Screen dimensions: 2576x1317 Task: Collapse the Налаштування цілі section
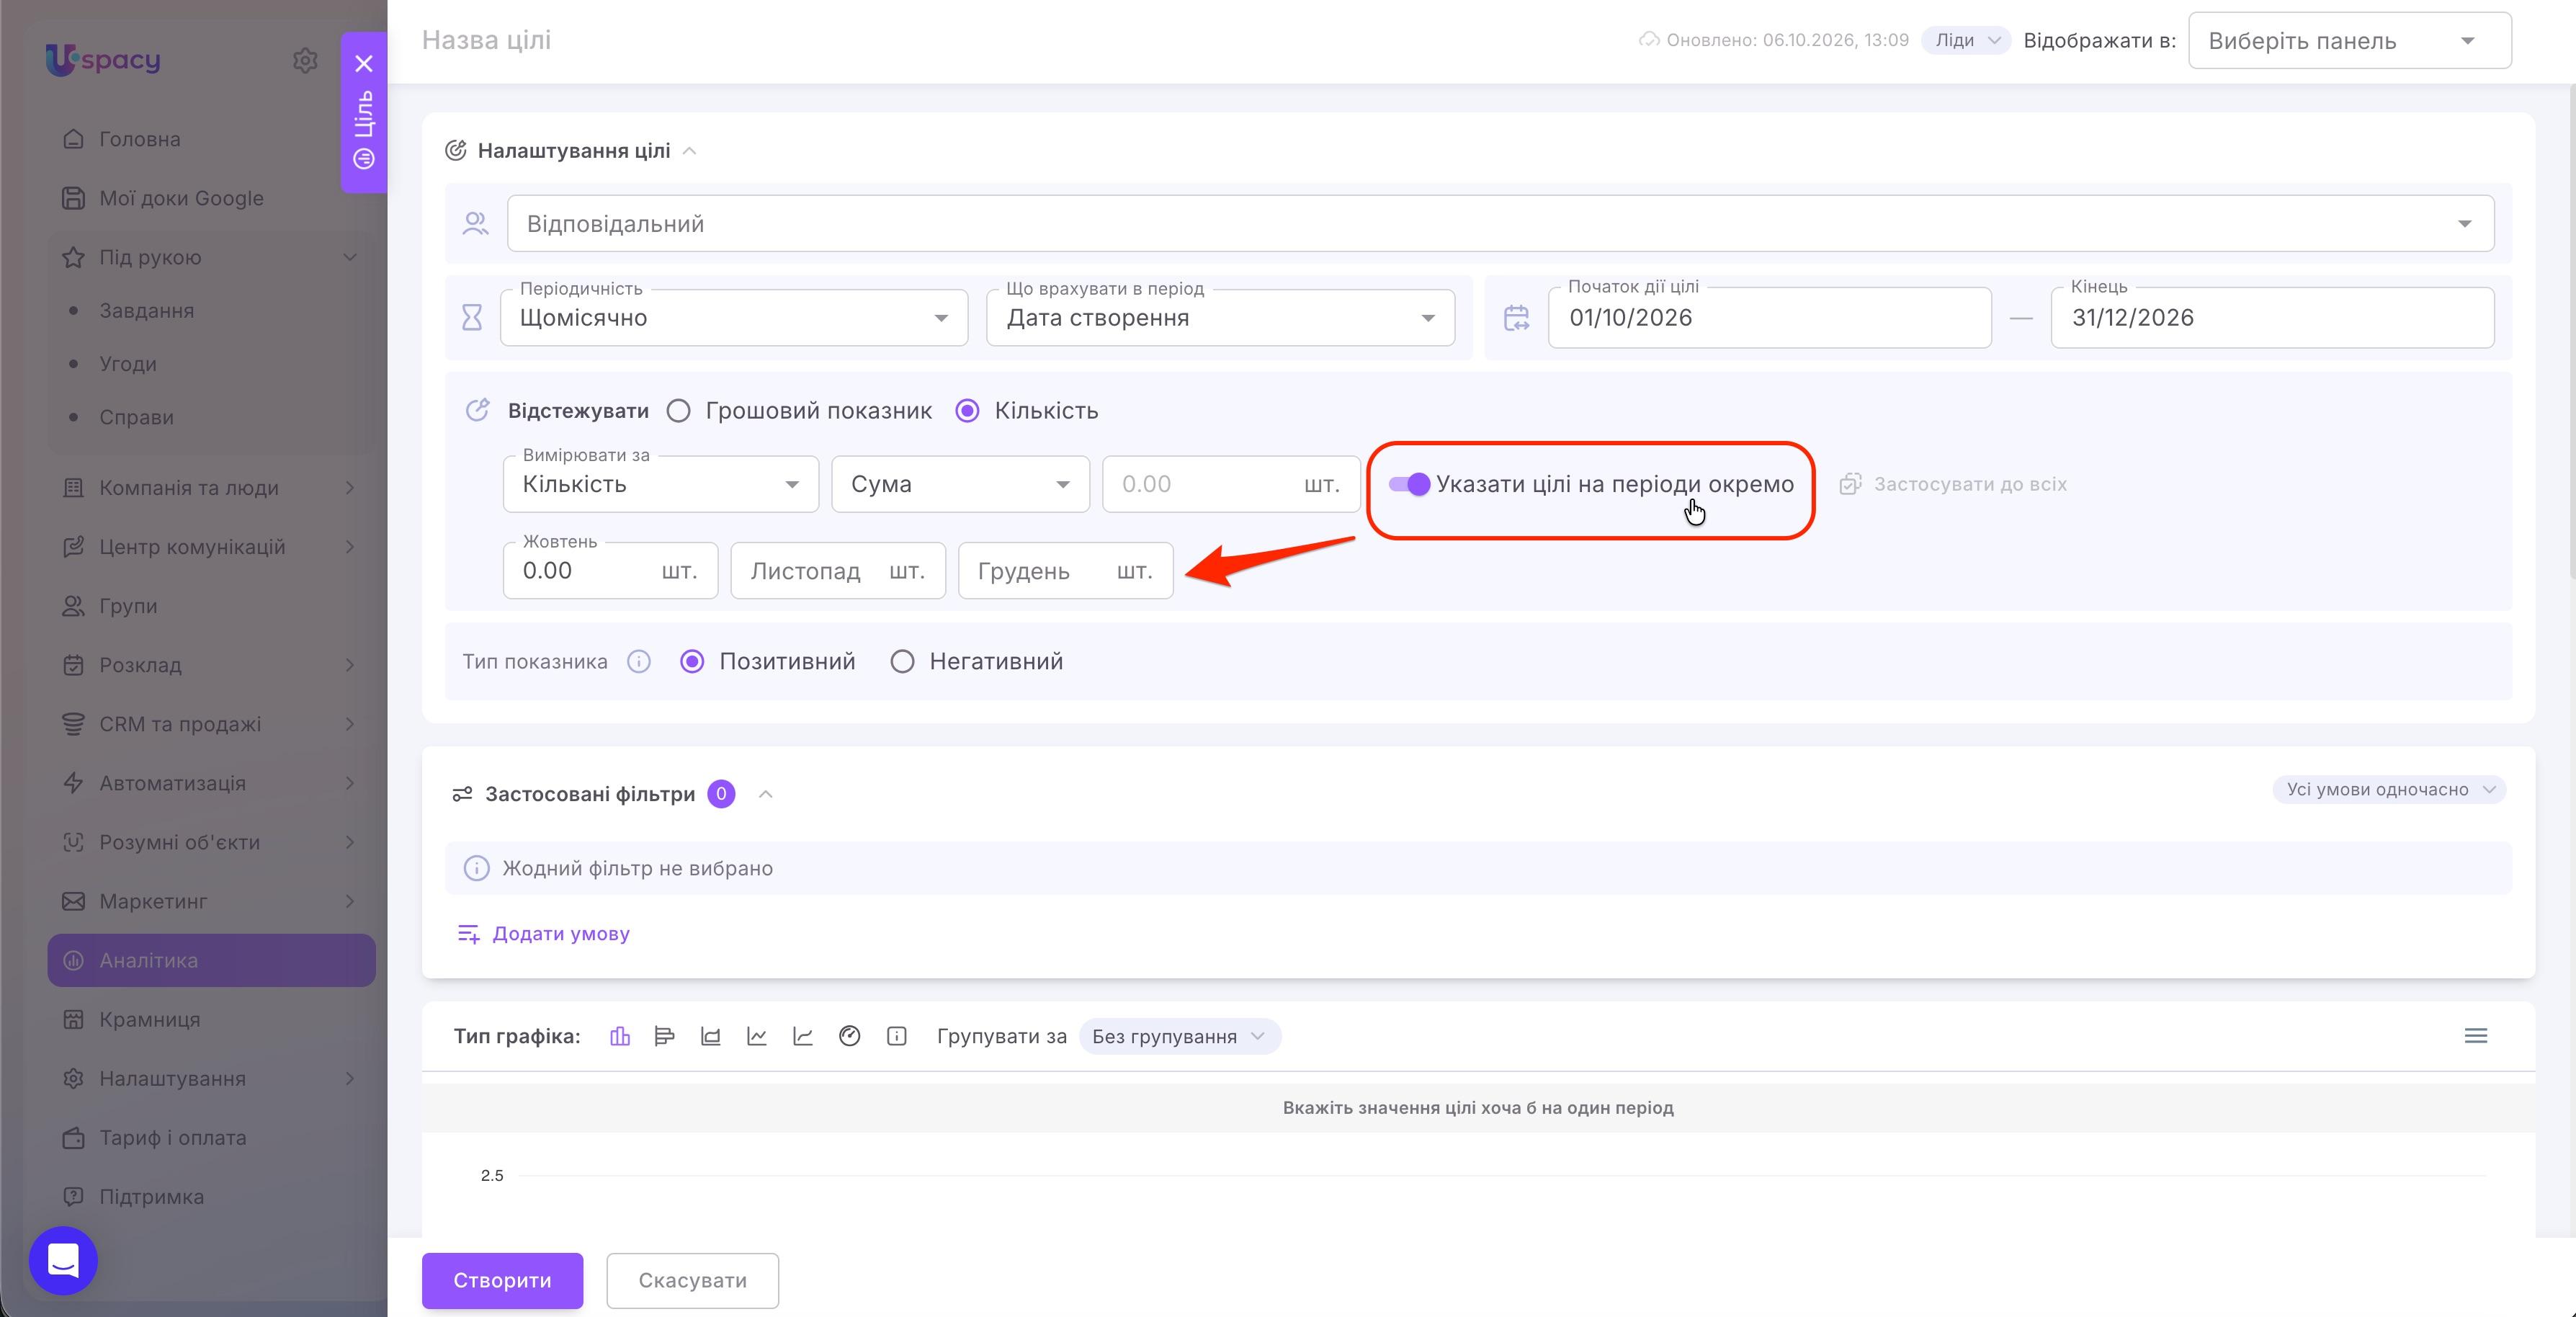[x=689, y=151]
